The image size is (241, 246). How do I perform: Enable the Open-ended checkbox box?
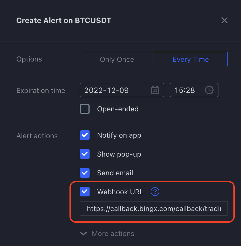click(85, 109)
